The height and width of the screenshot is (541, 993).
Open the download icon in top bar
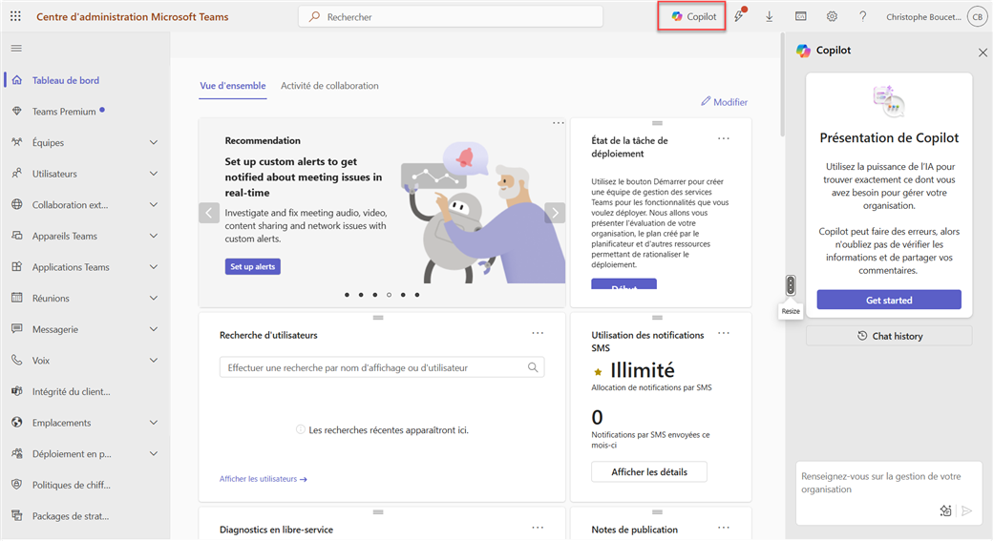(770, 16)
